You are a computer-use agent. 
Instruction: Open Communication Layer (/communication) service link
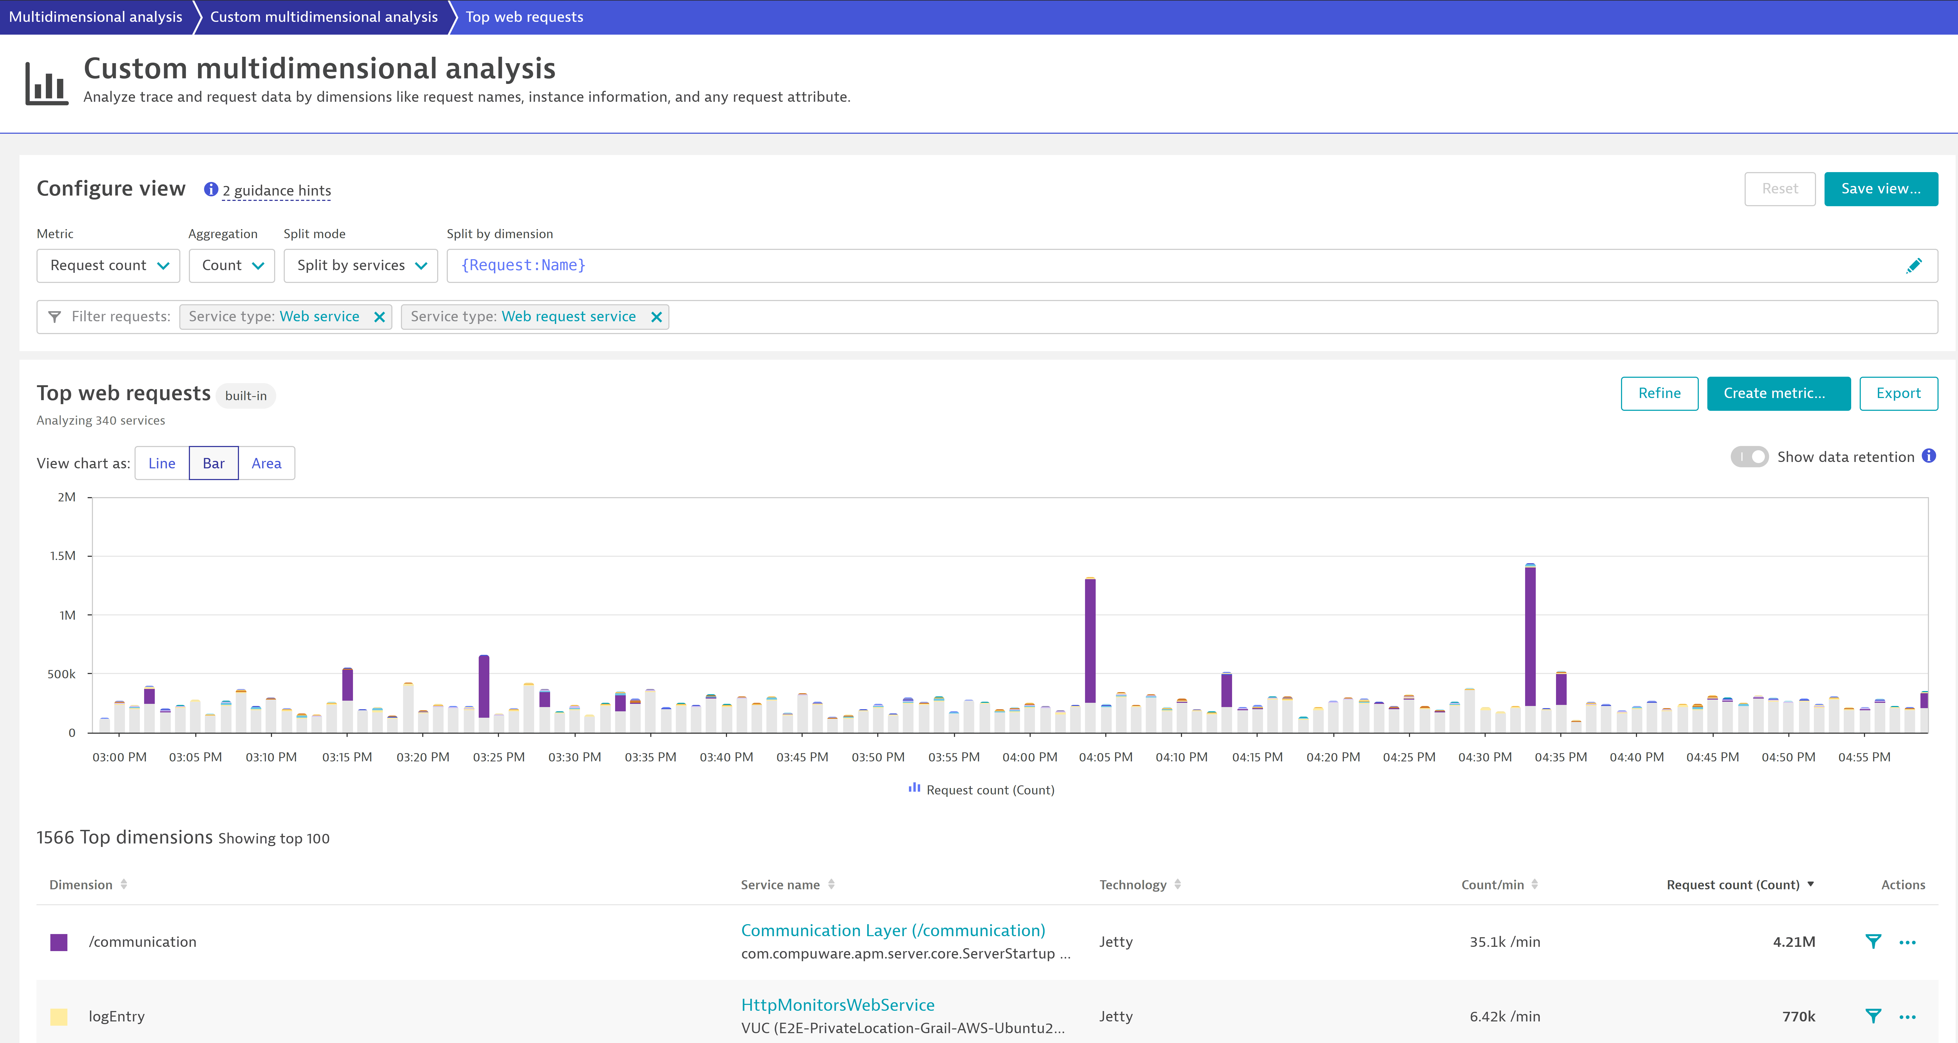pos(893,931)
